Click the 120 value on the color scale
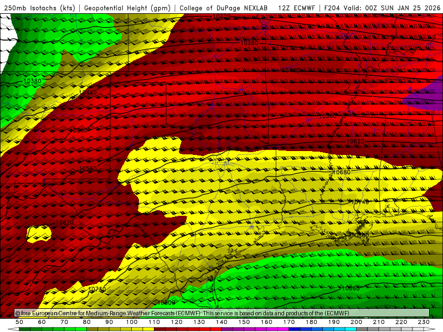Image resolution: width=443 pixels, height=332 pixels. click(x=177, y=322)
